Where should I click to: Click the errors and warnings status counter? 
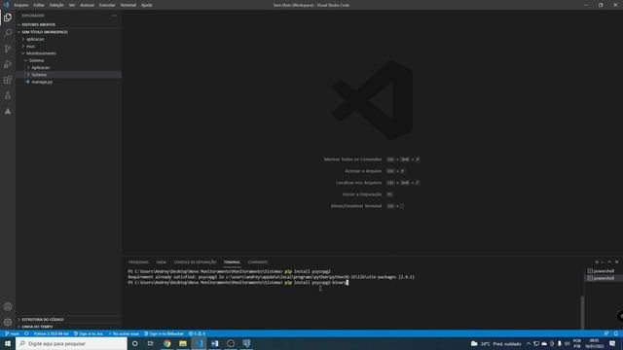197,333
